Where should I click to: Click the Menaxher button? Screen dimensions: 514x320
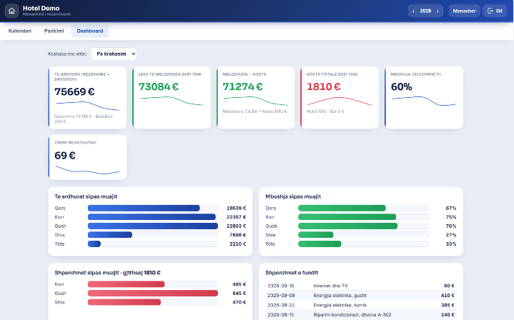464,11
